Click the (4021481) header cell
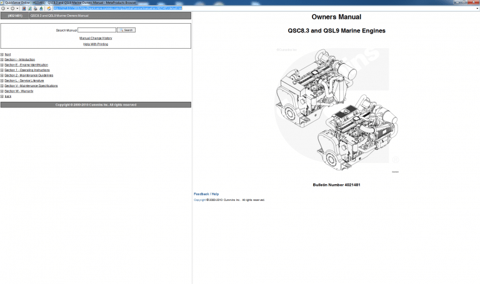This screenshot has height=284, width=480. pyautogui.click(x=15, y=16)
